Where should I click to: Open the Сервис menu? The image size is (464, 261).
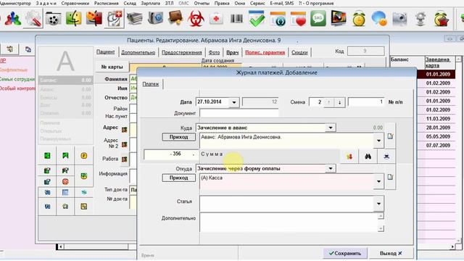pos(257,3)
